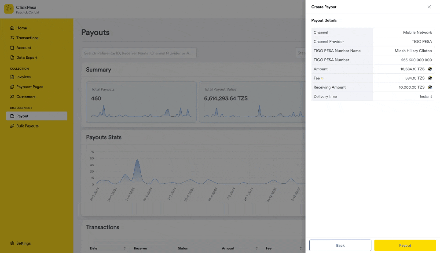
Task: Open Payment Pages section
Action: pyautogui.click(x=26, y=87)
